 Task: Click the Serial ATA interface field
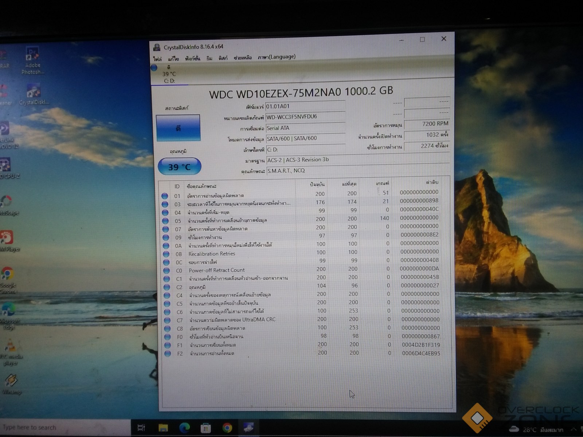point(305,128)
